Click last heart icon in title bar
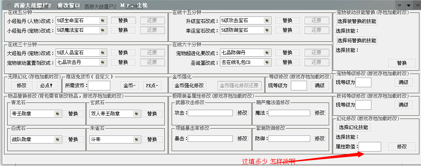 [x=418, y=5]
